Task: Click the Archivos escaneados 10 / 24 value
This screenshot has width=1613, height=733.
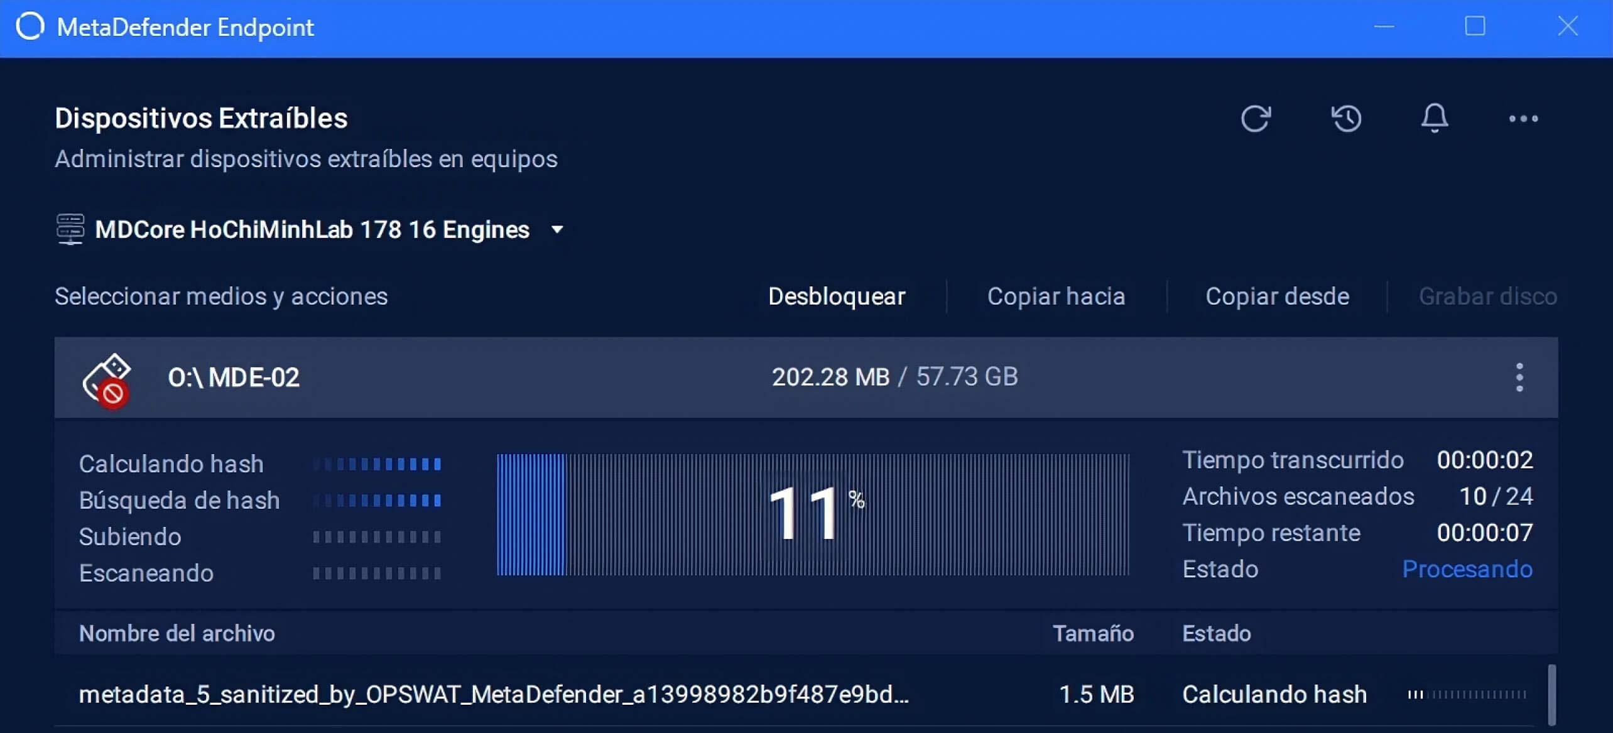Action: pyautogui.click(x=1496, y=496)
